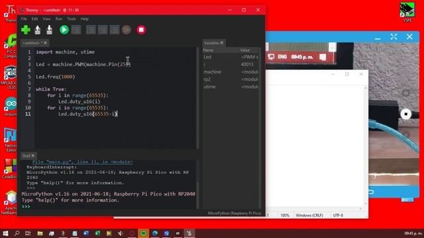Run the current script with the green play button
The image size is (424, 238).
64,30
